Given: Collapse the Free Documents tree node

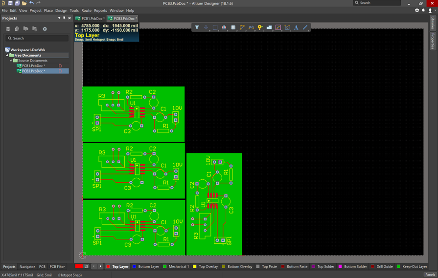Looking at the screenshot, I should pos(7,55).
